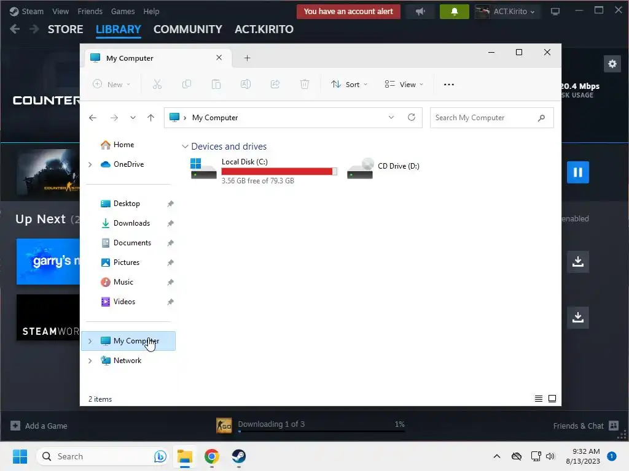
Task: Open the Help menu in Steam
Action: [x=151, y=11]
